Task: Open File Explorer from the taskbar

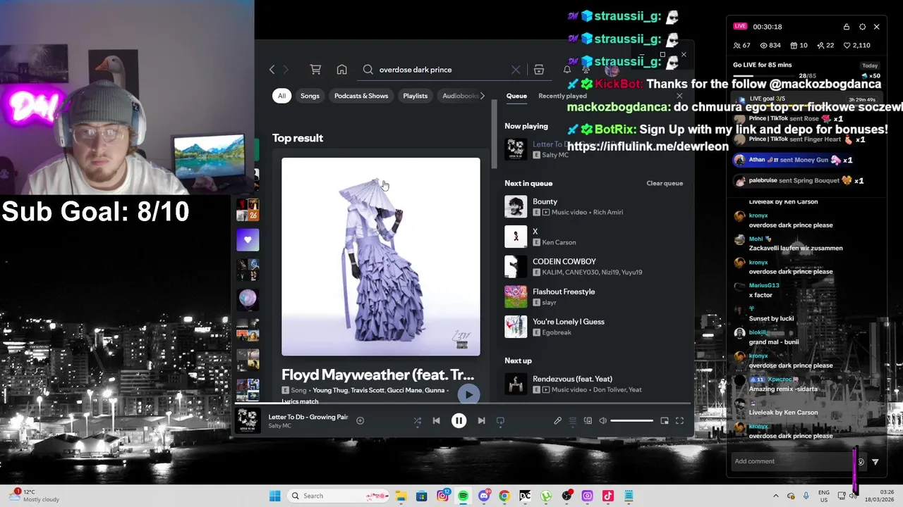Action: (x=401, y=496)
